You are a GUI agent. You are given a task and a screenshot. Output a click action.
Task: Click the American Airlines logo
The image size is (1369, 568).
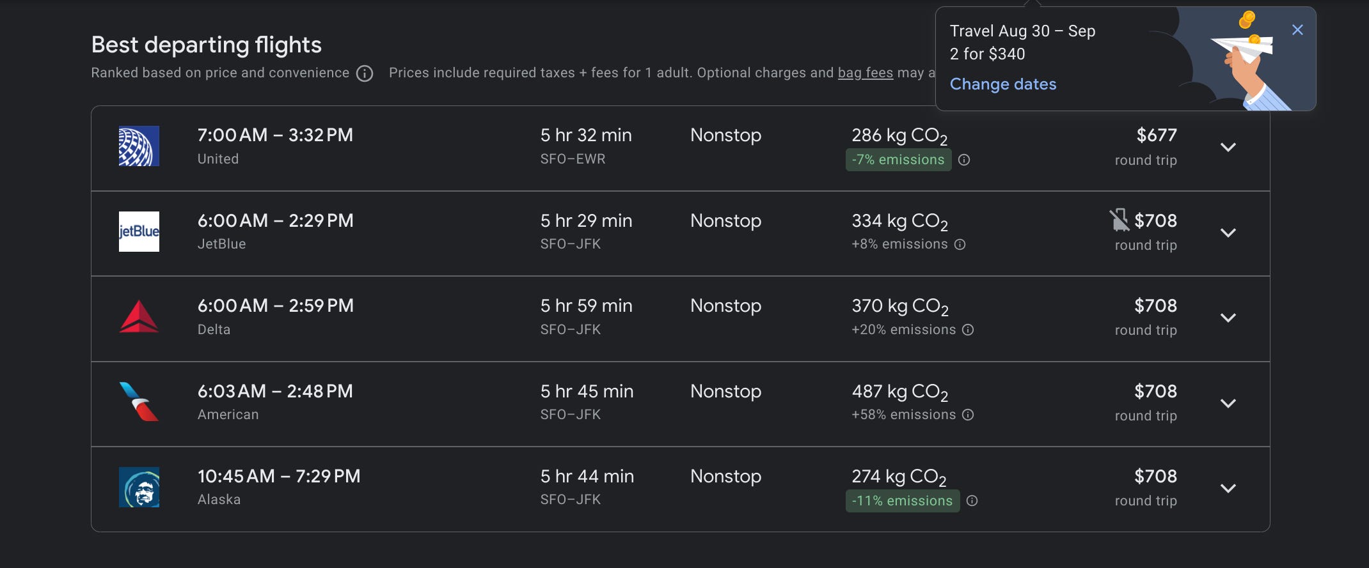[139, 402]
